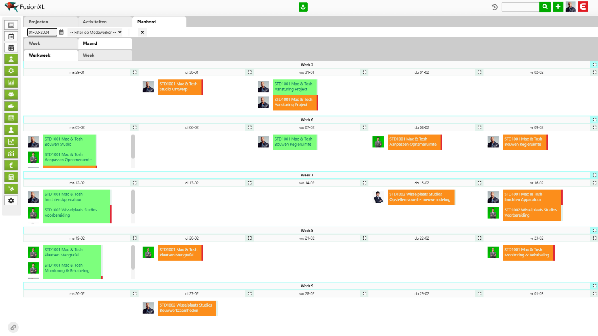
Task: Open the line chart icon in sidebar
Action: coord(11,142)
